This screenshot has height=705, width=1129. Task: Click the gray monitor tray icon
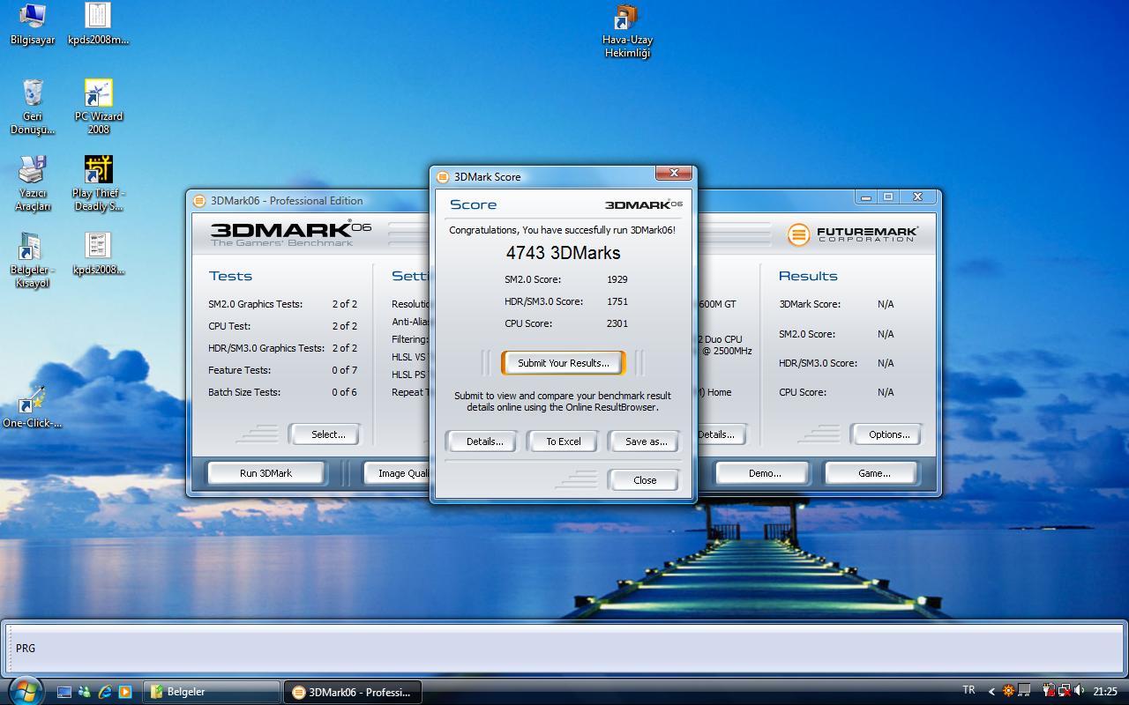pyautogui.click(x=1024, y=691)
